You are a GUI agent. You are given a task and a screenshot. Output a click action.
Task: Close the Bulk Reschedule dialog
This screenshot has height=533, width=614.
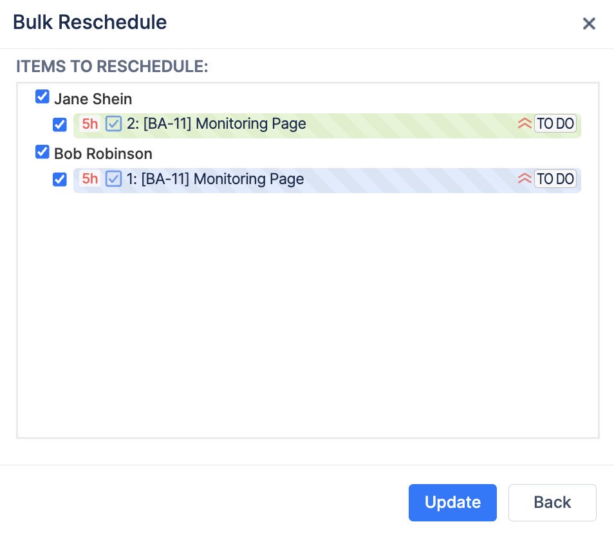pos(589,24)
